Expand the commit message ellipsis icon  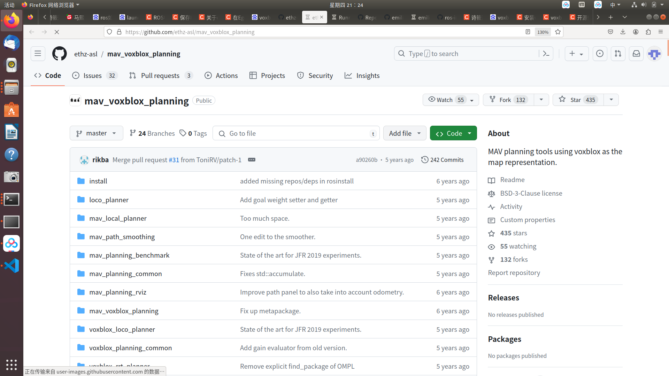pyautogui.click(x=252, y=160)
